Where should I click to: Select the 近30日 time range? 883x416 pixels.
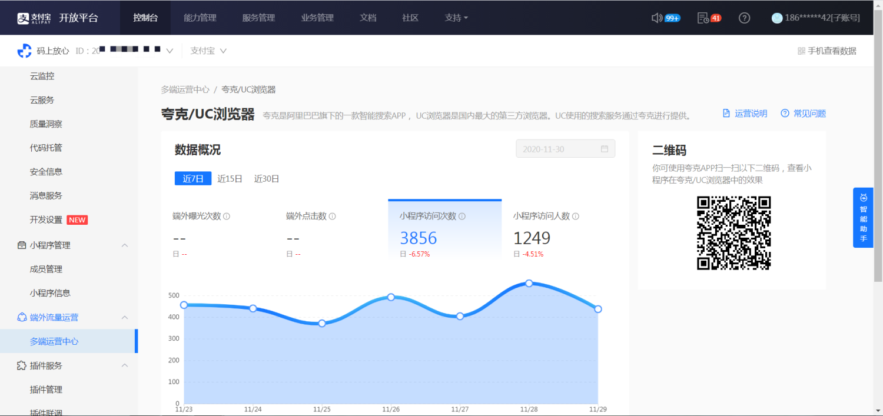pos(267,179)
